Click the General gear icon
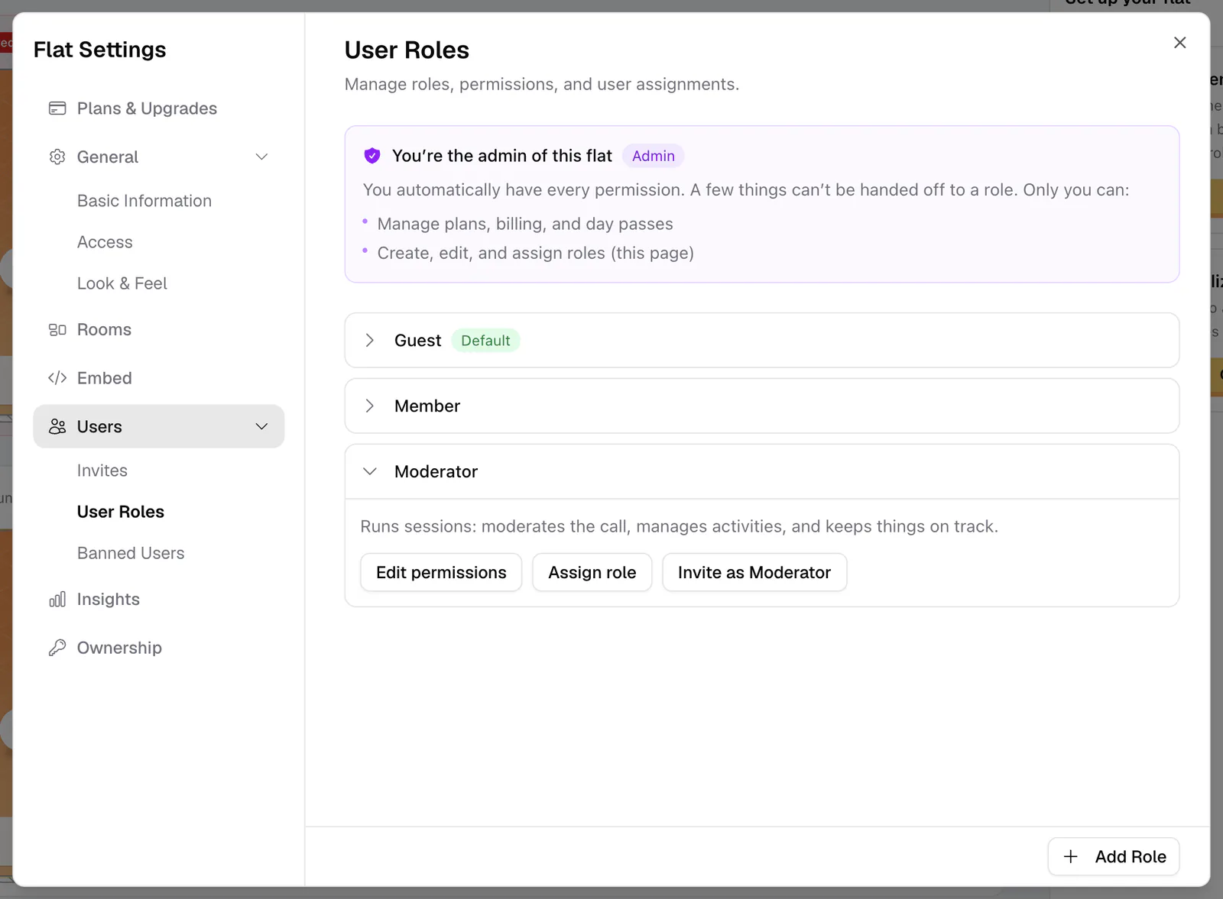 tap(57, 157)
